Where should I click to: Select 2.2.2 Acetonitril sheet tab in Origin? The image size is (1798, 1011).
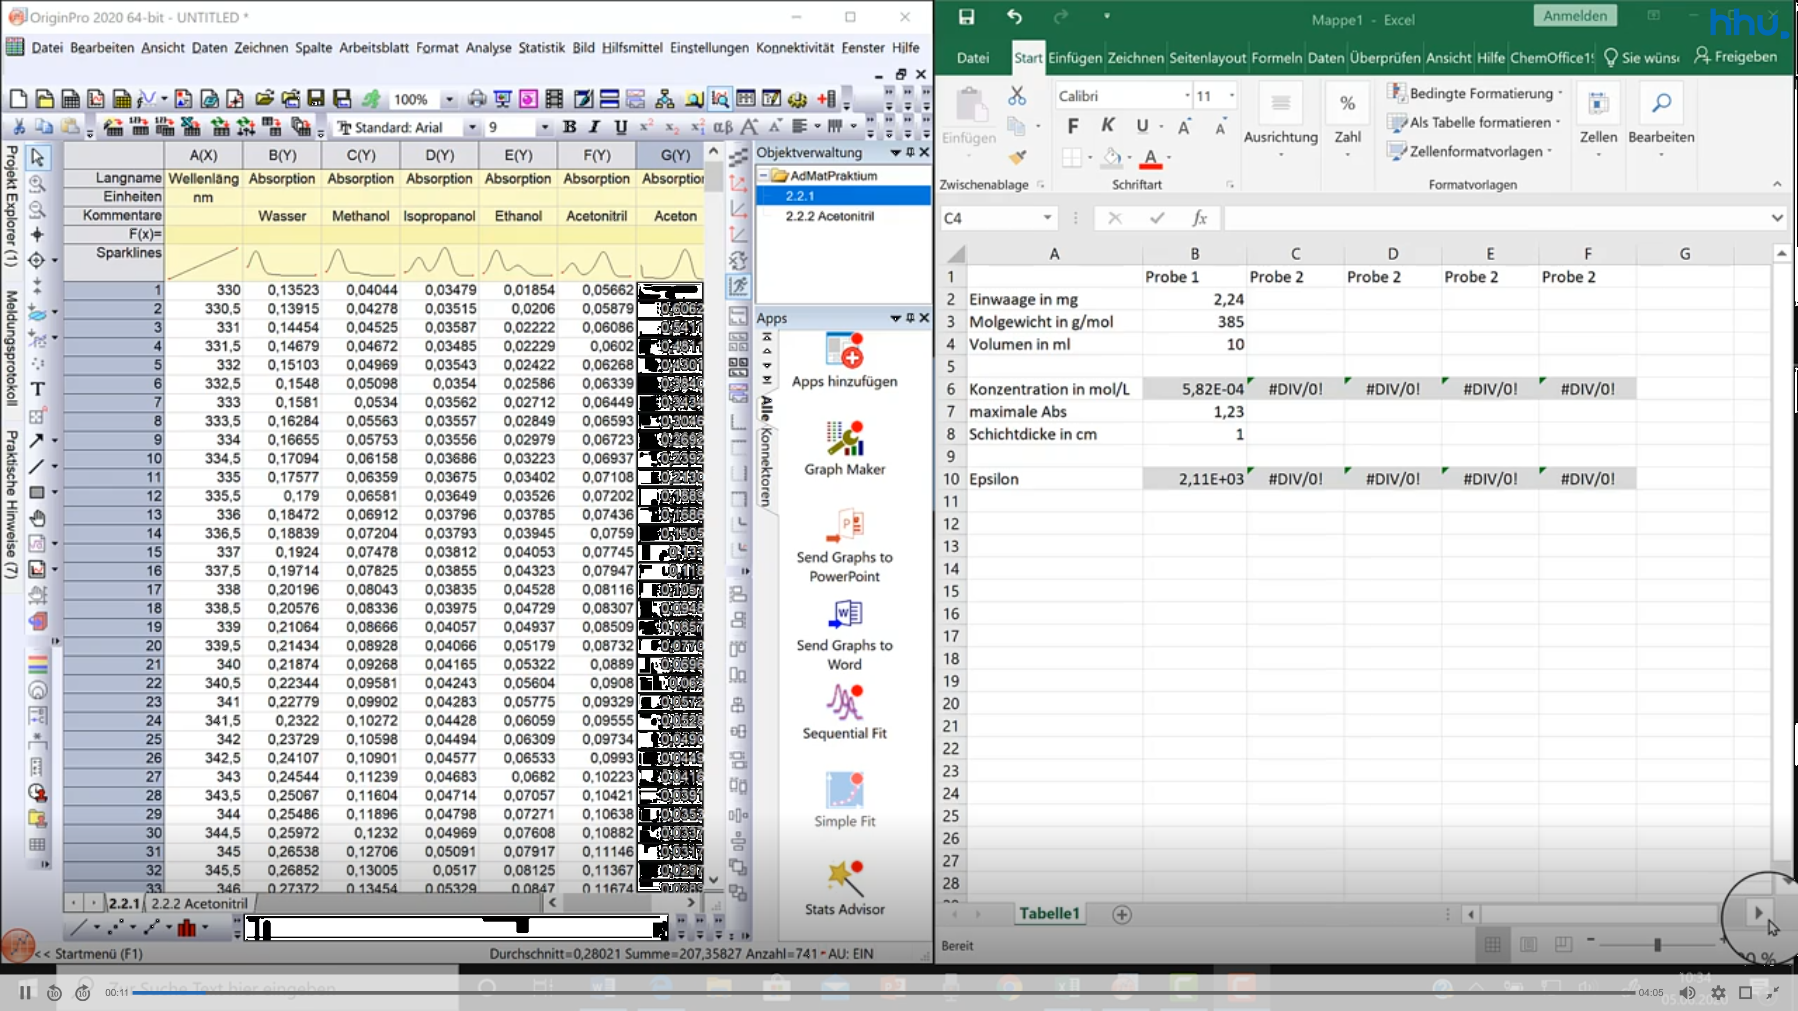(x=199, y=903)
